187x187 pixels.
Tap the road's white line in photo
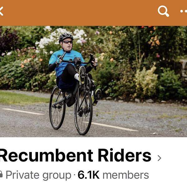(111, 127)
